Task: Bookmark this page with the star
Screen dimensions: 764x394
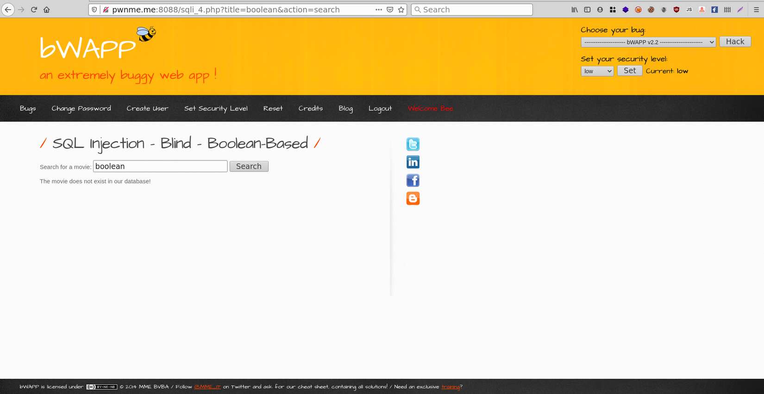Action: coord(401,10)
